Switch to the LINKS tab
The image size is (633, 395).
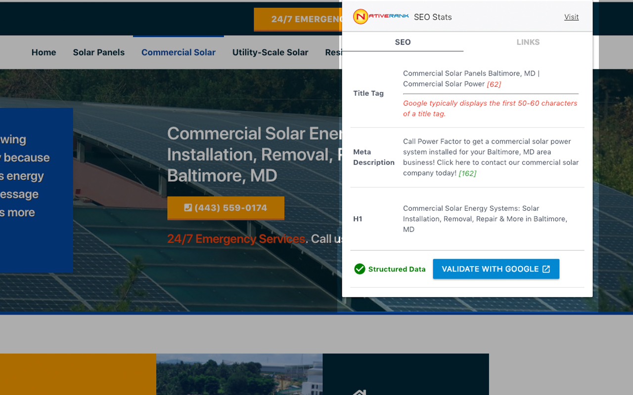[528, 42]
